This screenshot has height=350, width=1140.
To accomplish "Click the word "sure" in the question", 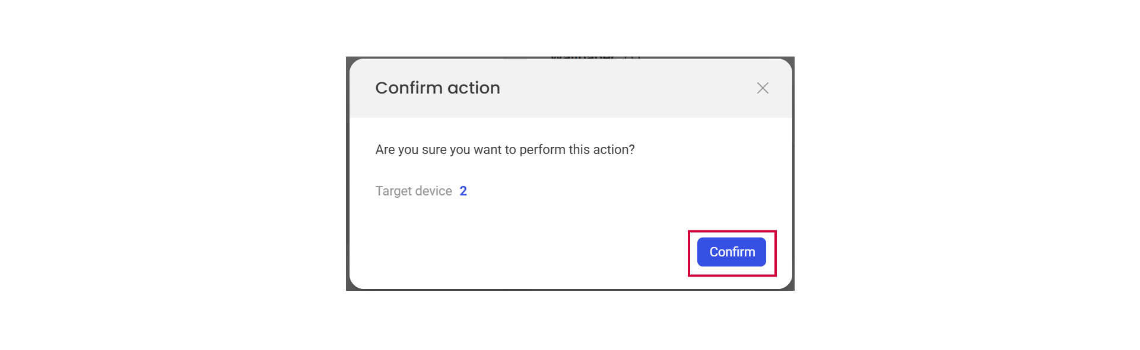I will (x=434, y=150).
